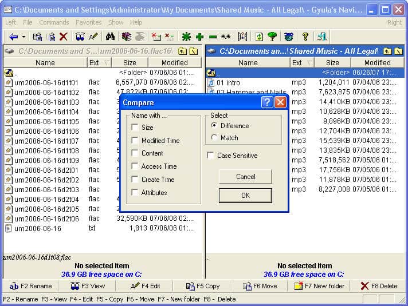Enable the Size checkbox

pyautogui.click(x=135, y=128)
